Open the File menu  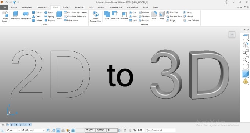click(4, 7)
